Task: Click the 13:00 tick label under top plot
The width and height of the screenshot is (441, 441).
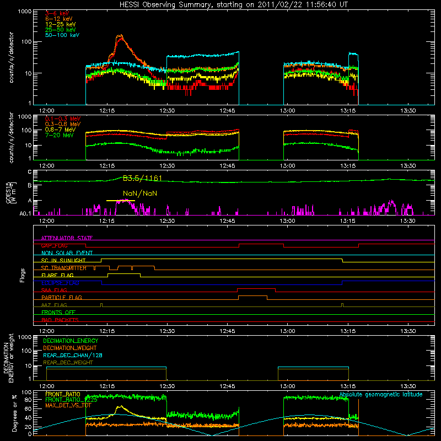Action: point(287,111)
